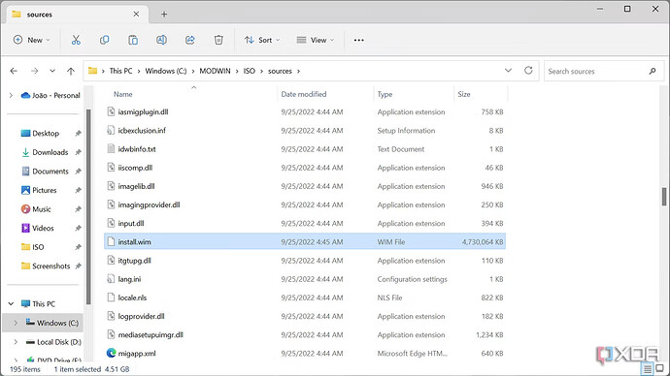Image resolution: width=670 pixels, height=376 pixels.
Task: Click the install.wim file icon
Action: coord(111,241)
